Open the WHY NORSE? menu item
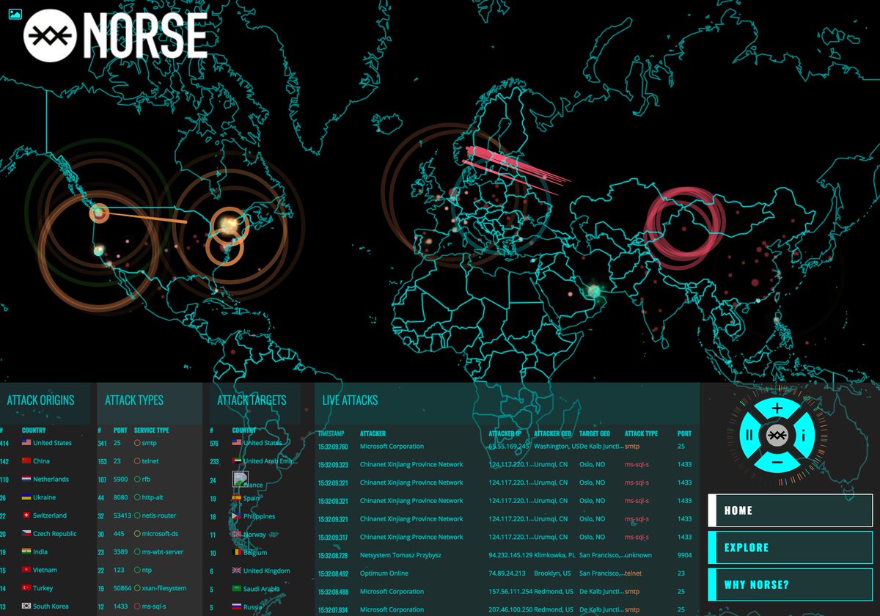The image size is (880, 616). (x=790, y=584)
